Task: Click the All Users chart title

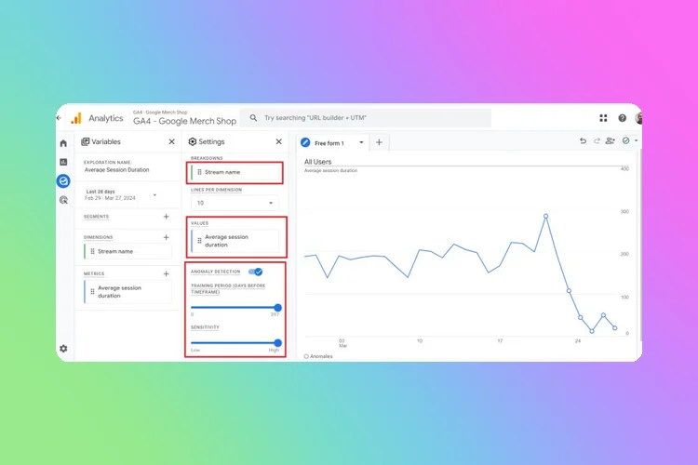Action: click(x=318, y=162)
